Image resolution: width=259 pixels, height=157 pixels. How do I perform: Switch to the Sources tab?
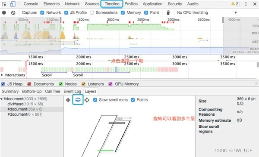coord(92,4)
